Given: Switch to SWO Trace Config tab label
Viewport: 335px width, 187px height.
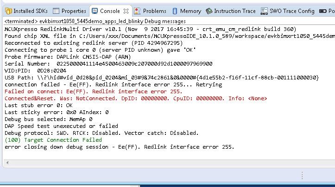Looking at the screenshot, I should click(x=293, y=11).
